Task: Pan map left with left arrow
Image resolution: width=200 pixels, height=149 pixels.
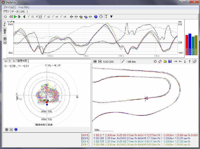Action: tap(180, 62)
